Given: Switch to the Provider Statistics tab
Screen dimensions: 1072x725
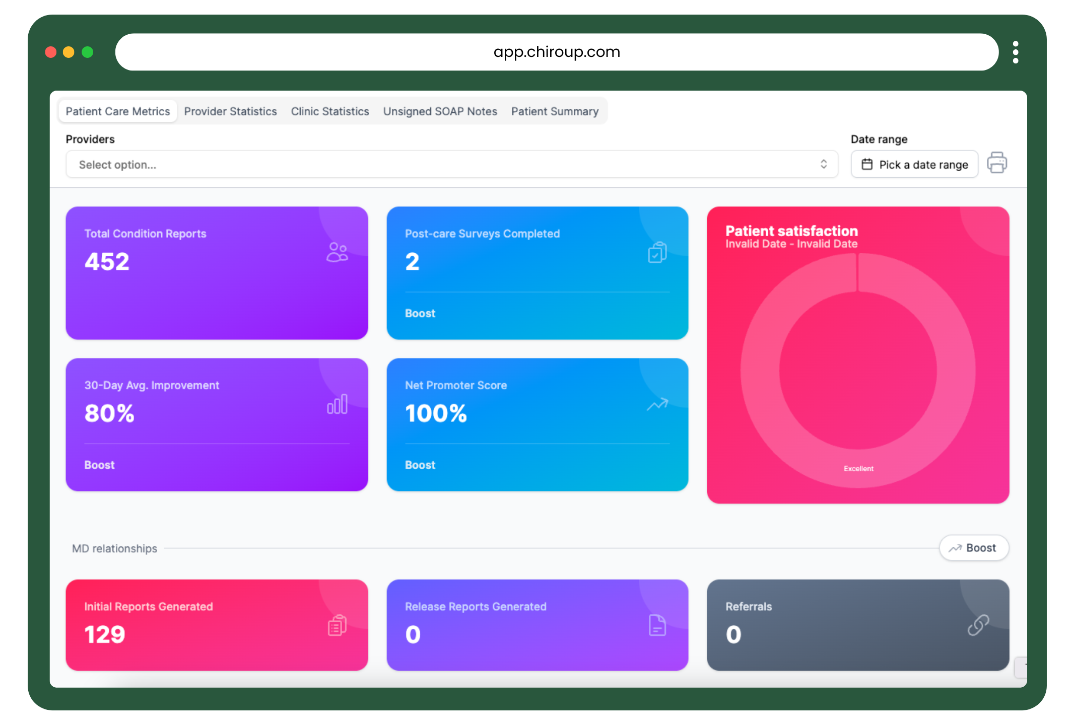Looking at the screenshot, I should coord(230,111).
